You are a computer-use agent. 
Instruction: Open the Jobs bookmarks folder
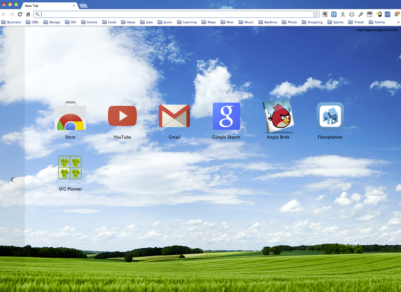(146, 22)
